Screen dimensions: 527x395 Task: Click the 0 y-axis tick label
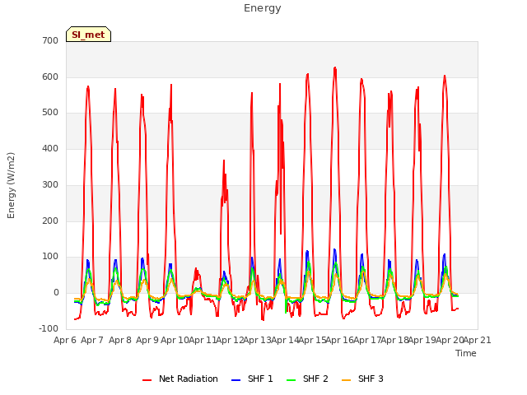click(56, 293)
